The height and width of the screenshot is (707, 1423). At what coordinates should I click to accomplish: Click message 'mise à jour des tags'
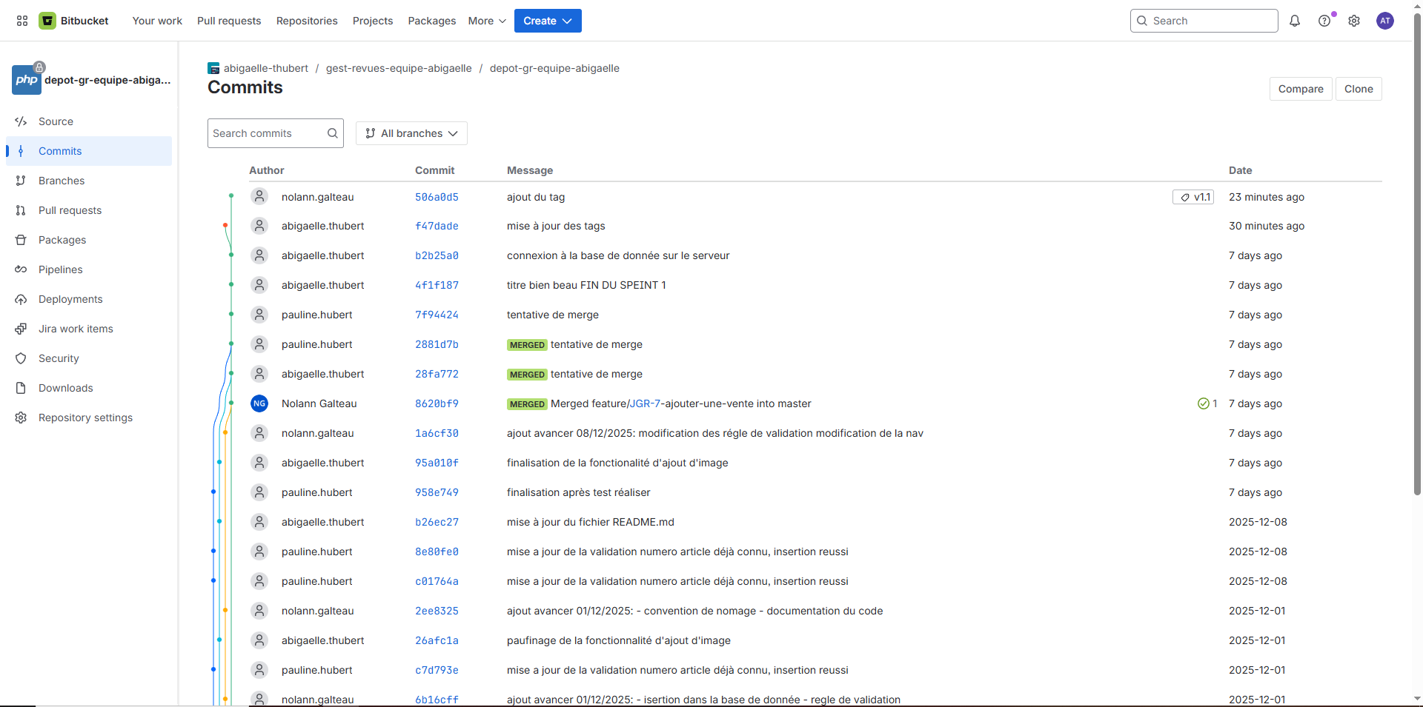tap(556, 226)
